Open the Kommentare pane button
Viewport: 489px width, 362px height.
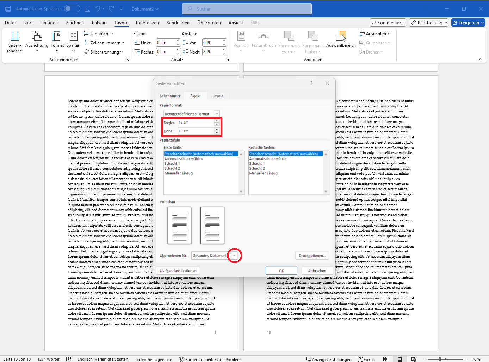(x=388, y=23)
